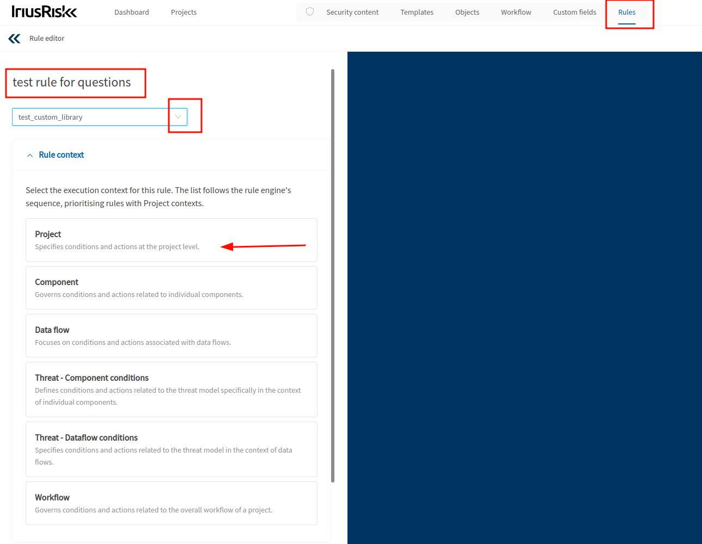Click the double-chevron back icon
The width and height of the screenshot is (702, 544).
pyautogui.click(x=15, y=39)
